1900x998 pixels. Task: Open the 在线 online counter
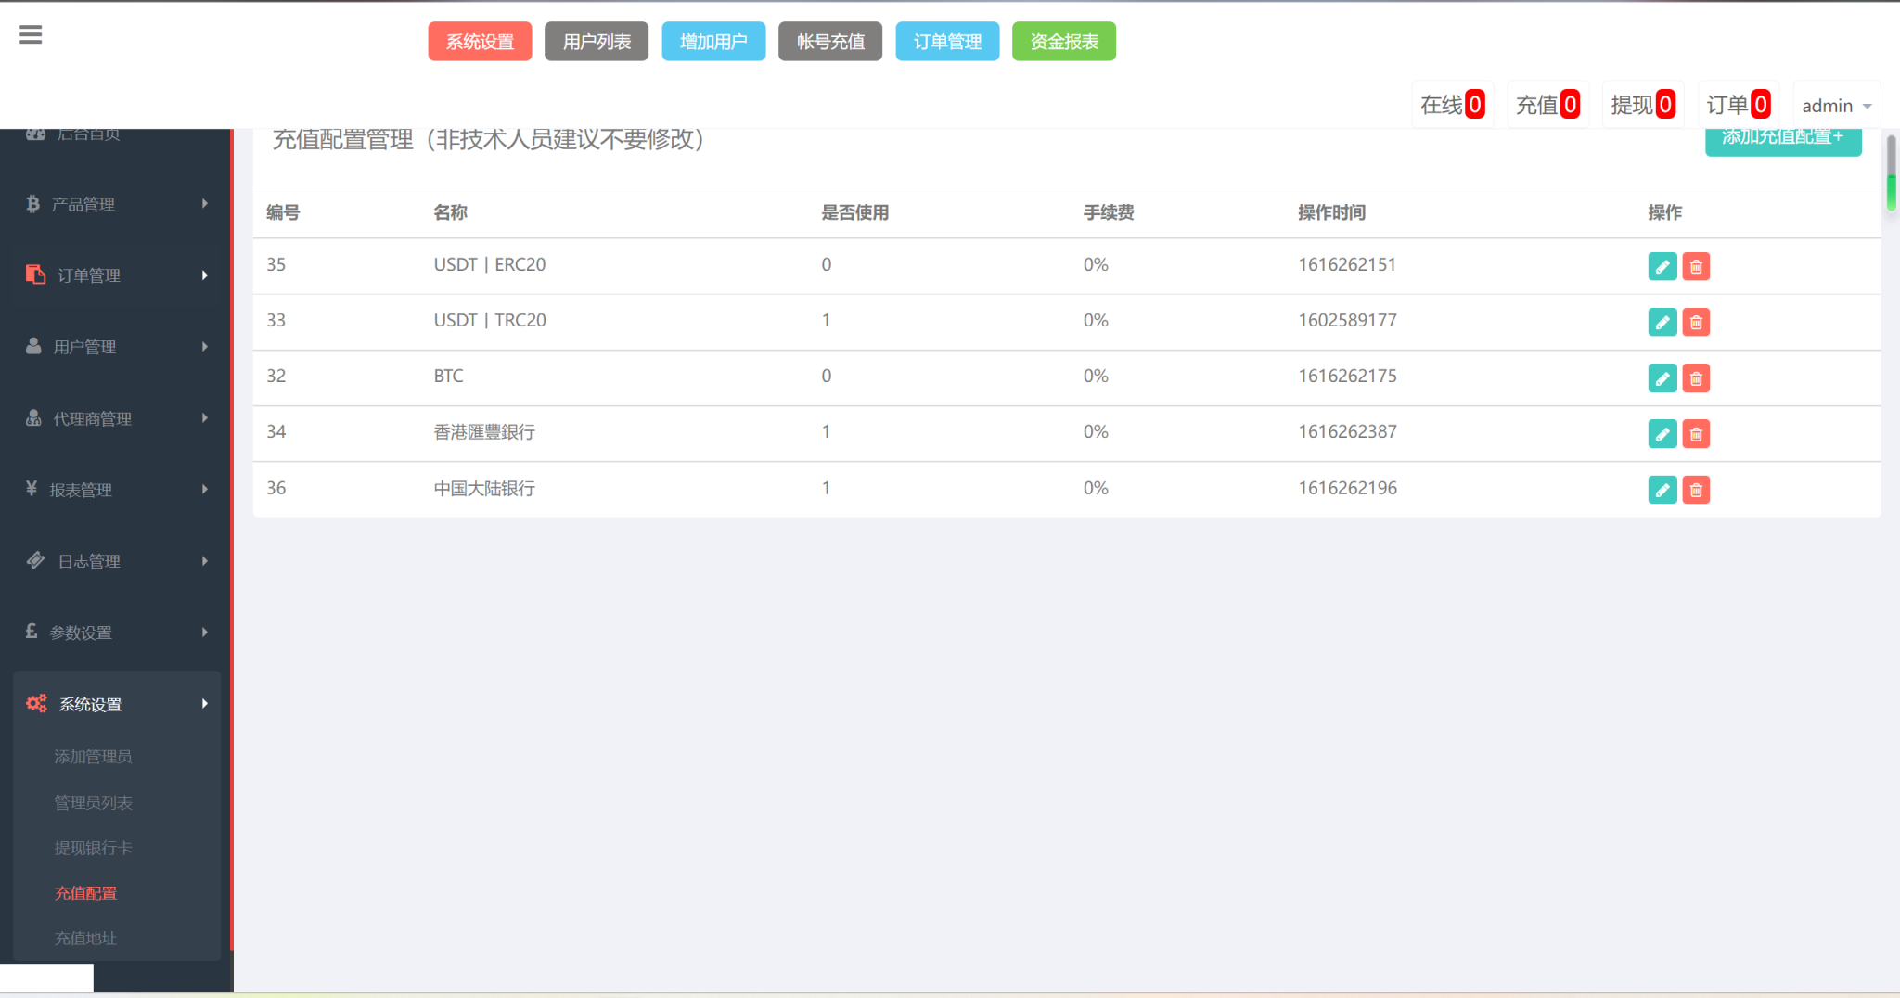point(1453,105)
